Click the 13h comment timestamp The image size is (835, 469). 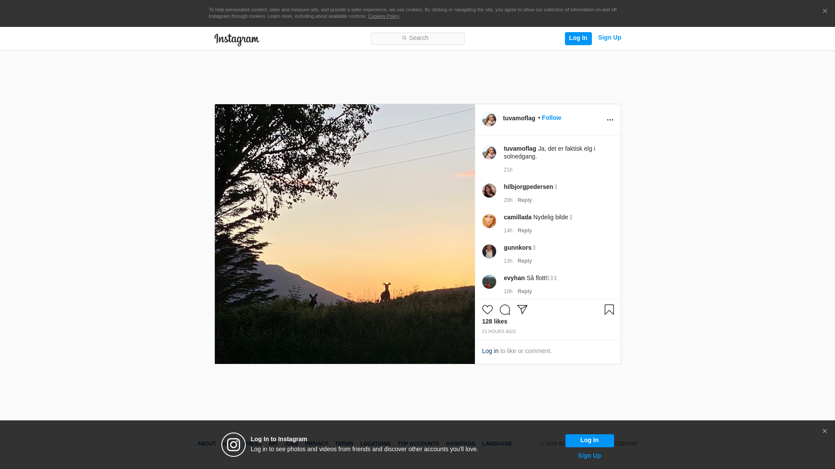[508, 261]
